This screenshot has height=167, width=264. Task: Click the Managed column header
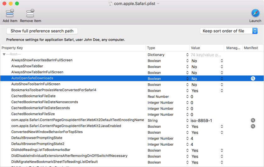point(233,48)
